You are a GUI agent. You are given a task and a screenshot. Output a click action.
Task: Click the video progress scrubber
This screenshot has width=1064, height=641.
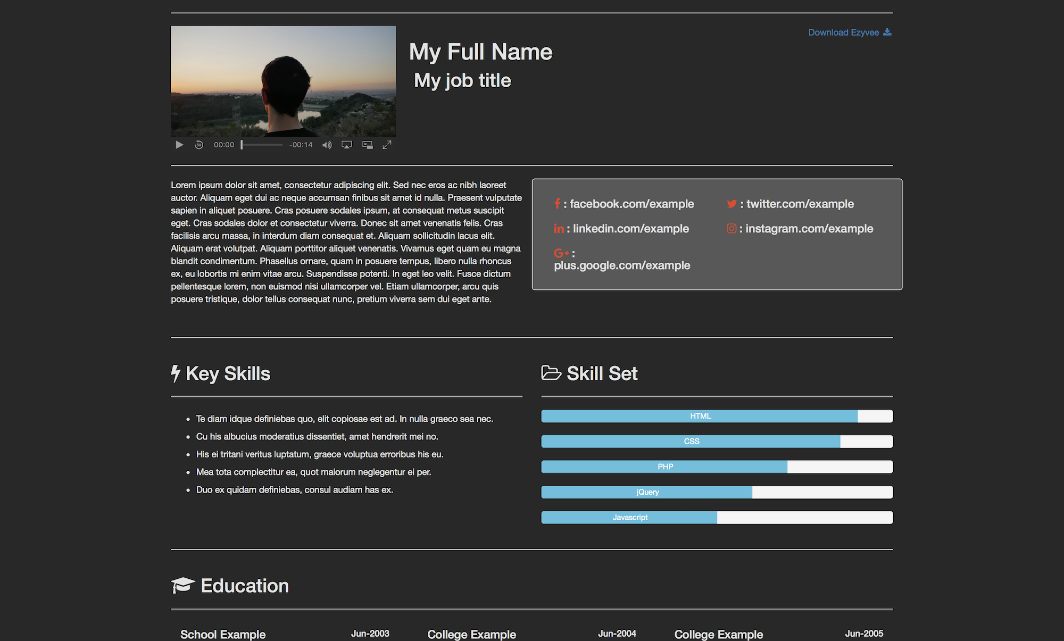(262, 145)
